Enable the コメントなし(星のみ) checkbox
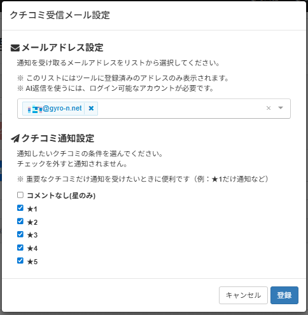The width and height of the screenshot is (308, 315). tap(20, 195)
